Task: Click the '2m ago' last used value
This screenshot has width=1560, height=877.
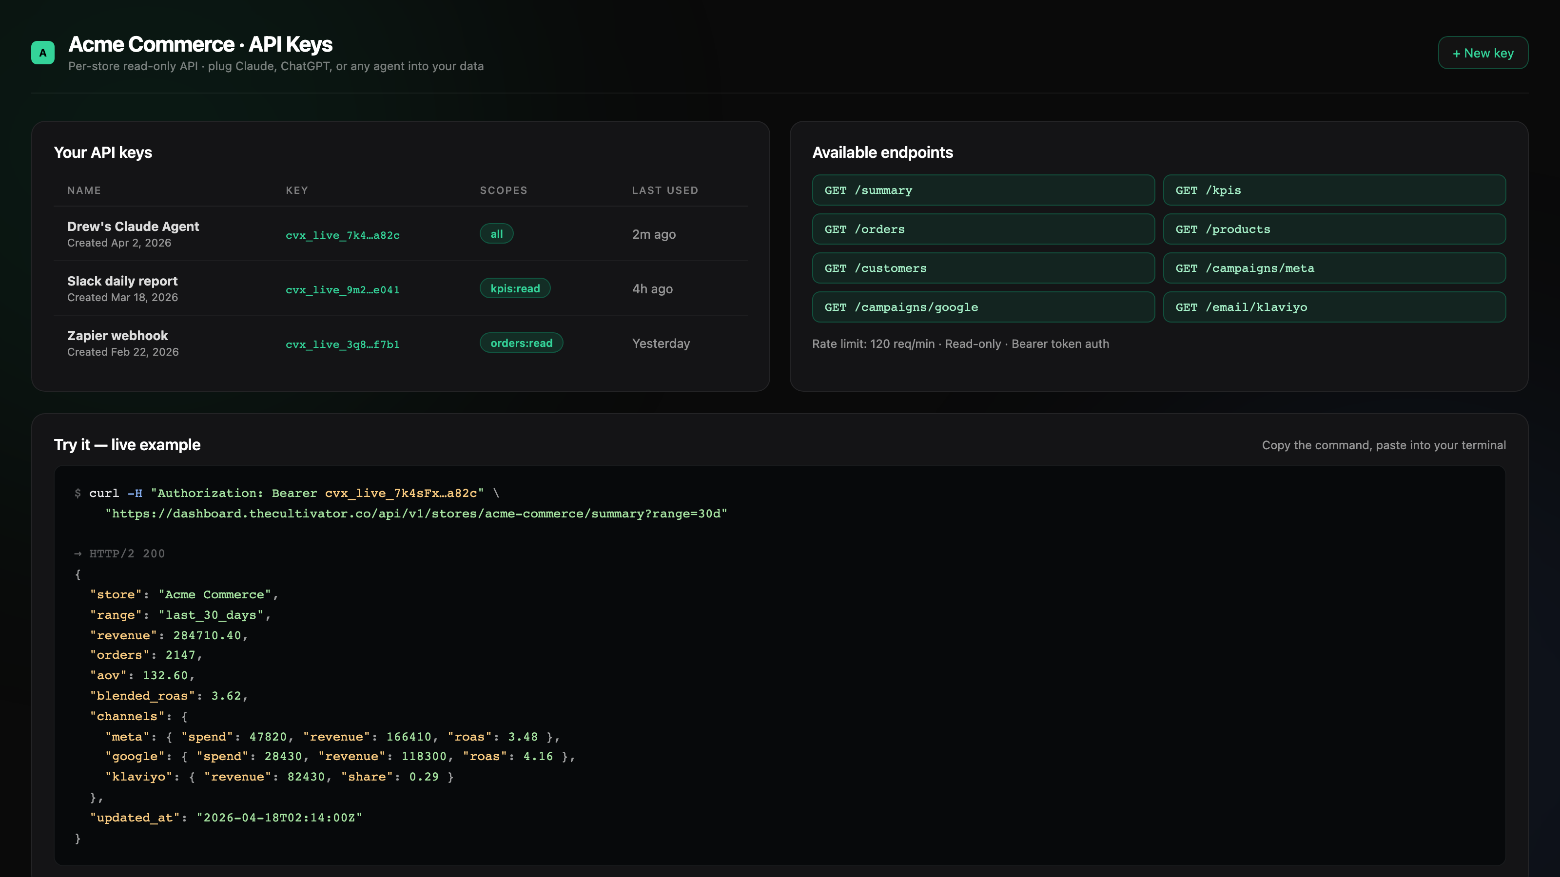Action: [654, 234]
